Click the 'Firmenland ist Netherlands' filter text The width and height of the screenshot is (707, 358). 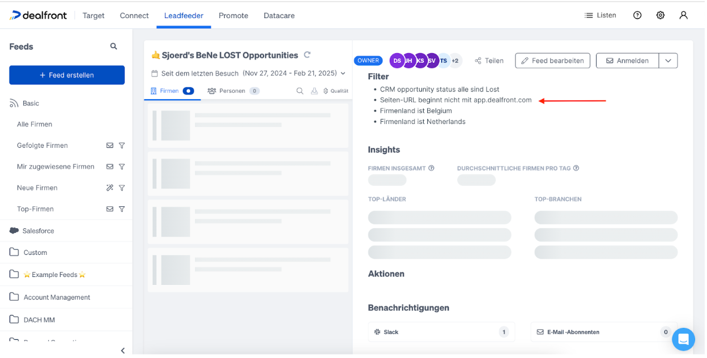pos(423,122)
